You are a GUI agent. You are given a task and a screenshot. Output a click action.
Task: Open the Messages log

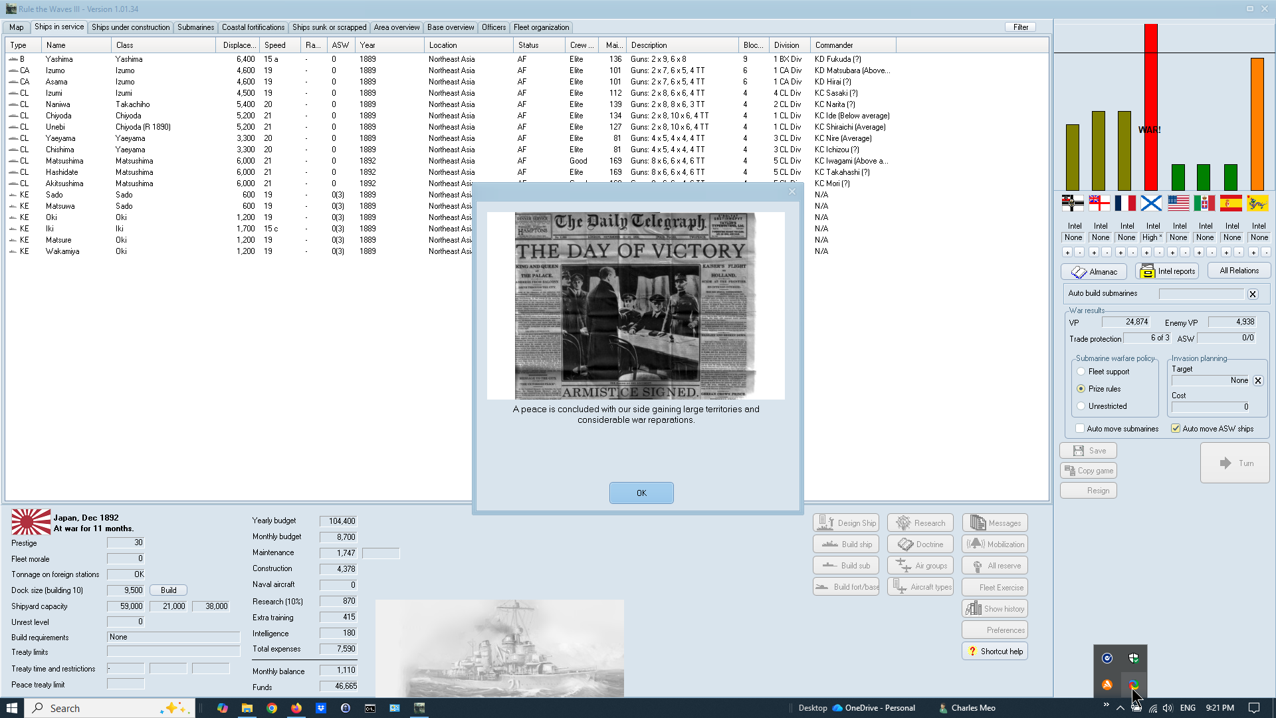pyautogui.click(x=995, y=523)
